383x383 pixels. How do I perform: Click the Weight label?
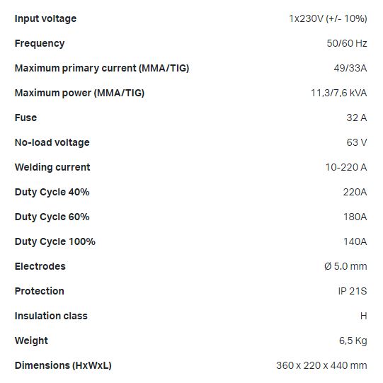tap(31, 341)
